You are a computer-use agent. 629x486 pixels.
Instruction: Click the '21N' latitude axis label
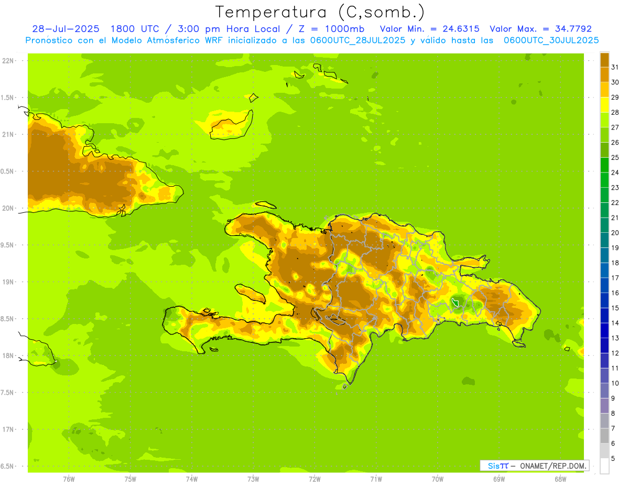9,134
